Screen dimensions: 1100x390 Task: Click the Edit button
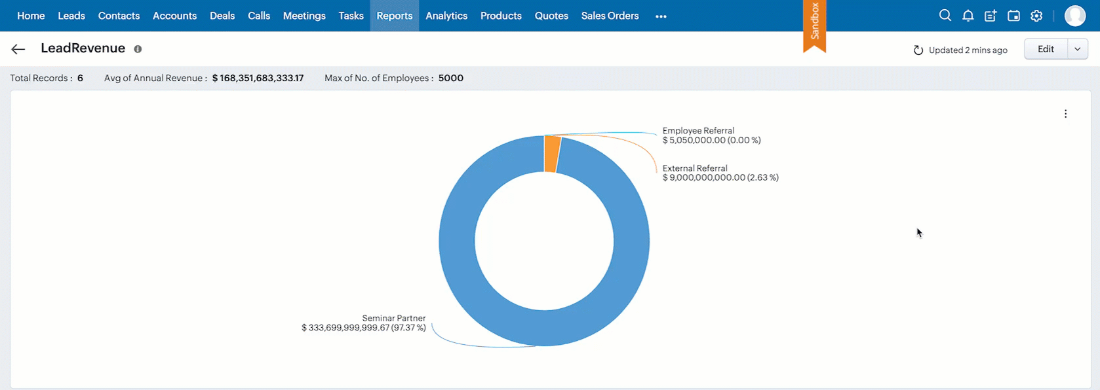point(1046,49)
